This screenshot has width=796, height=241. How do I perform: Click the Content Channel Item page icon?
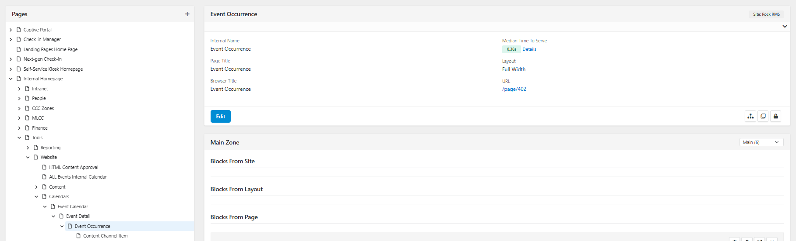78,236
